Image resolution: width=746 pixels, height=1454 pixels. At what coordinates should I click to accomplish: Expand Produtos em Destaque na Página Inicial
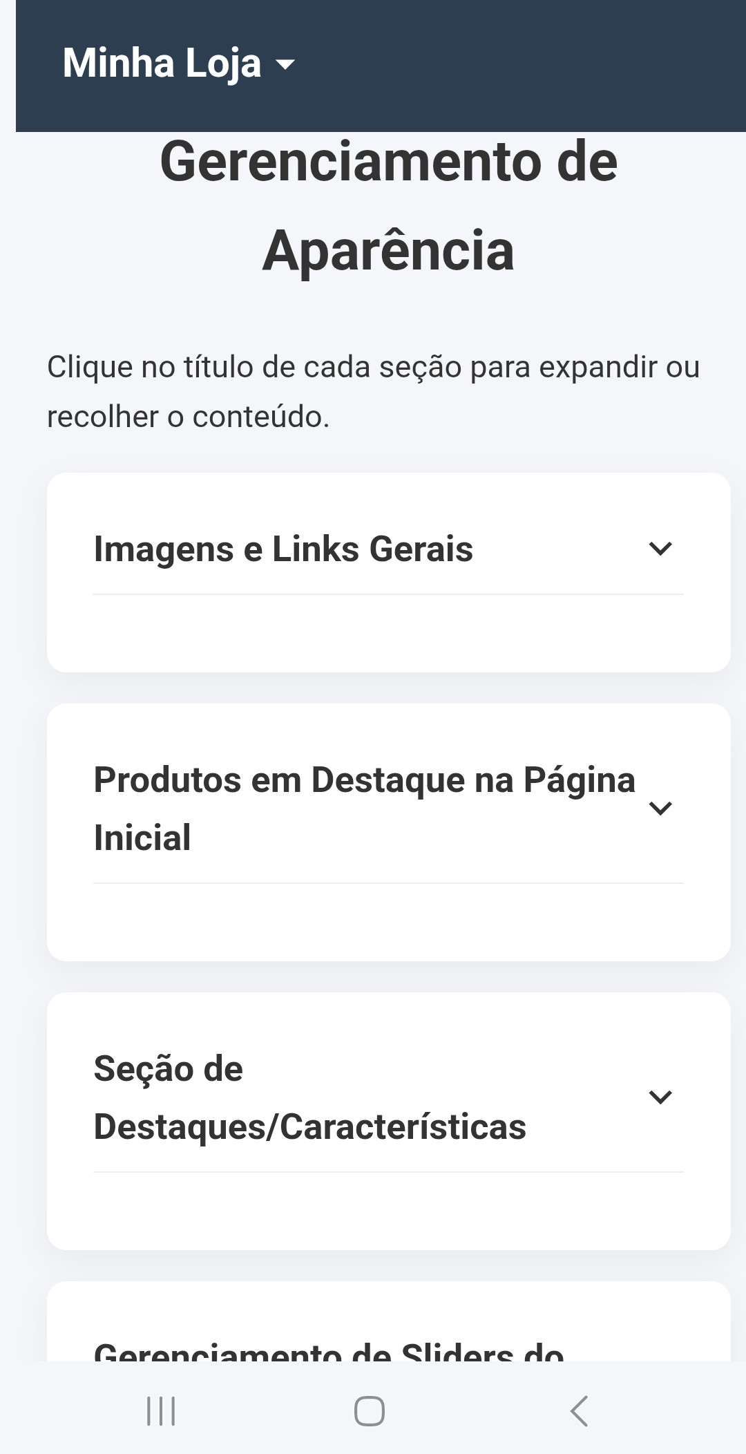coord(364,809)
